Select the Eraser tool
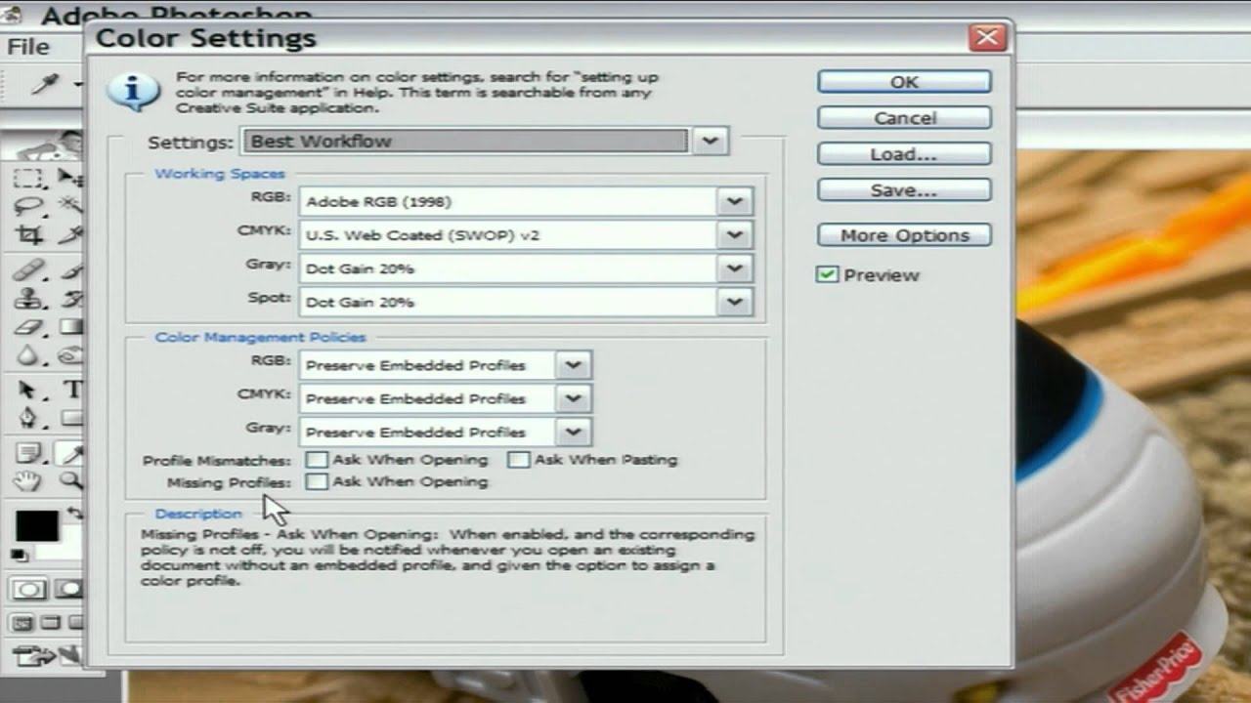The image size is (1251, 703). 28,327
